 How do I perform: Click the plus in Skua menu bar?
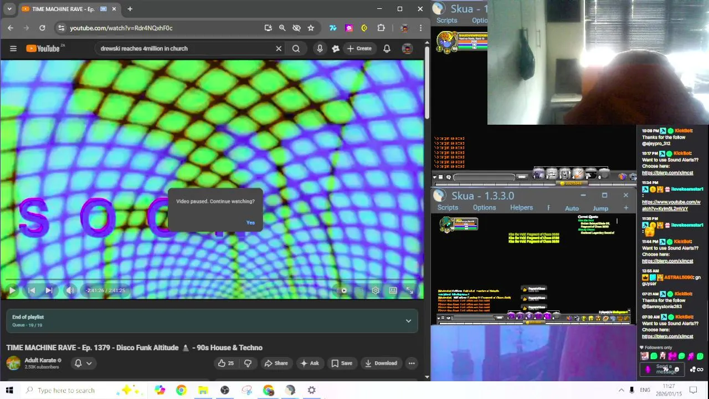(x=626, y=208)
